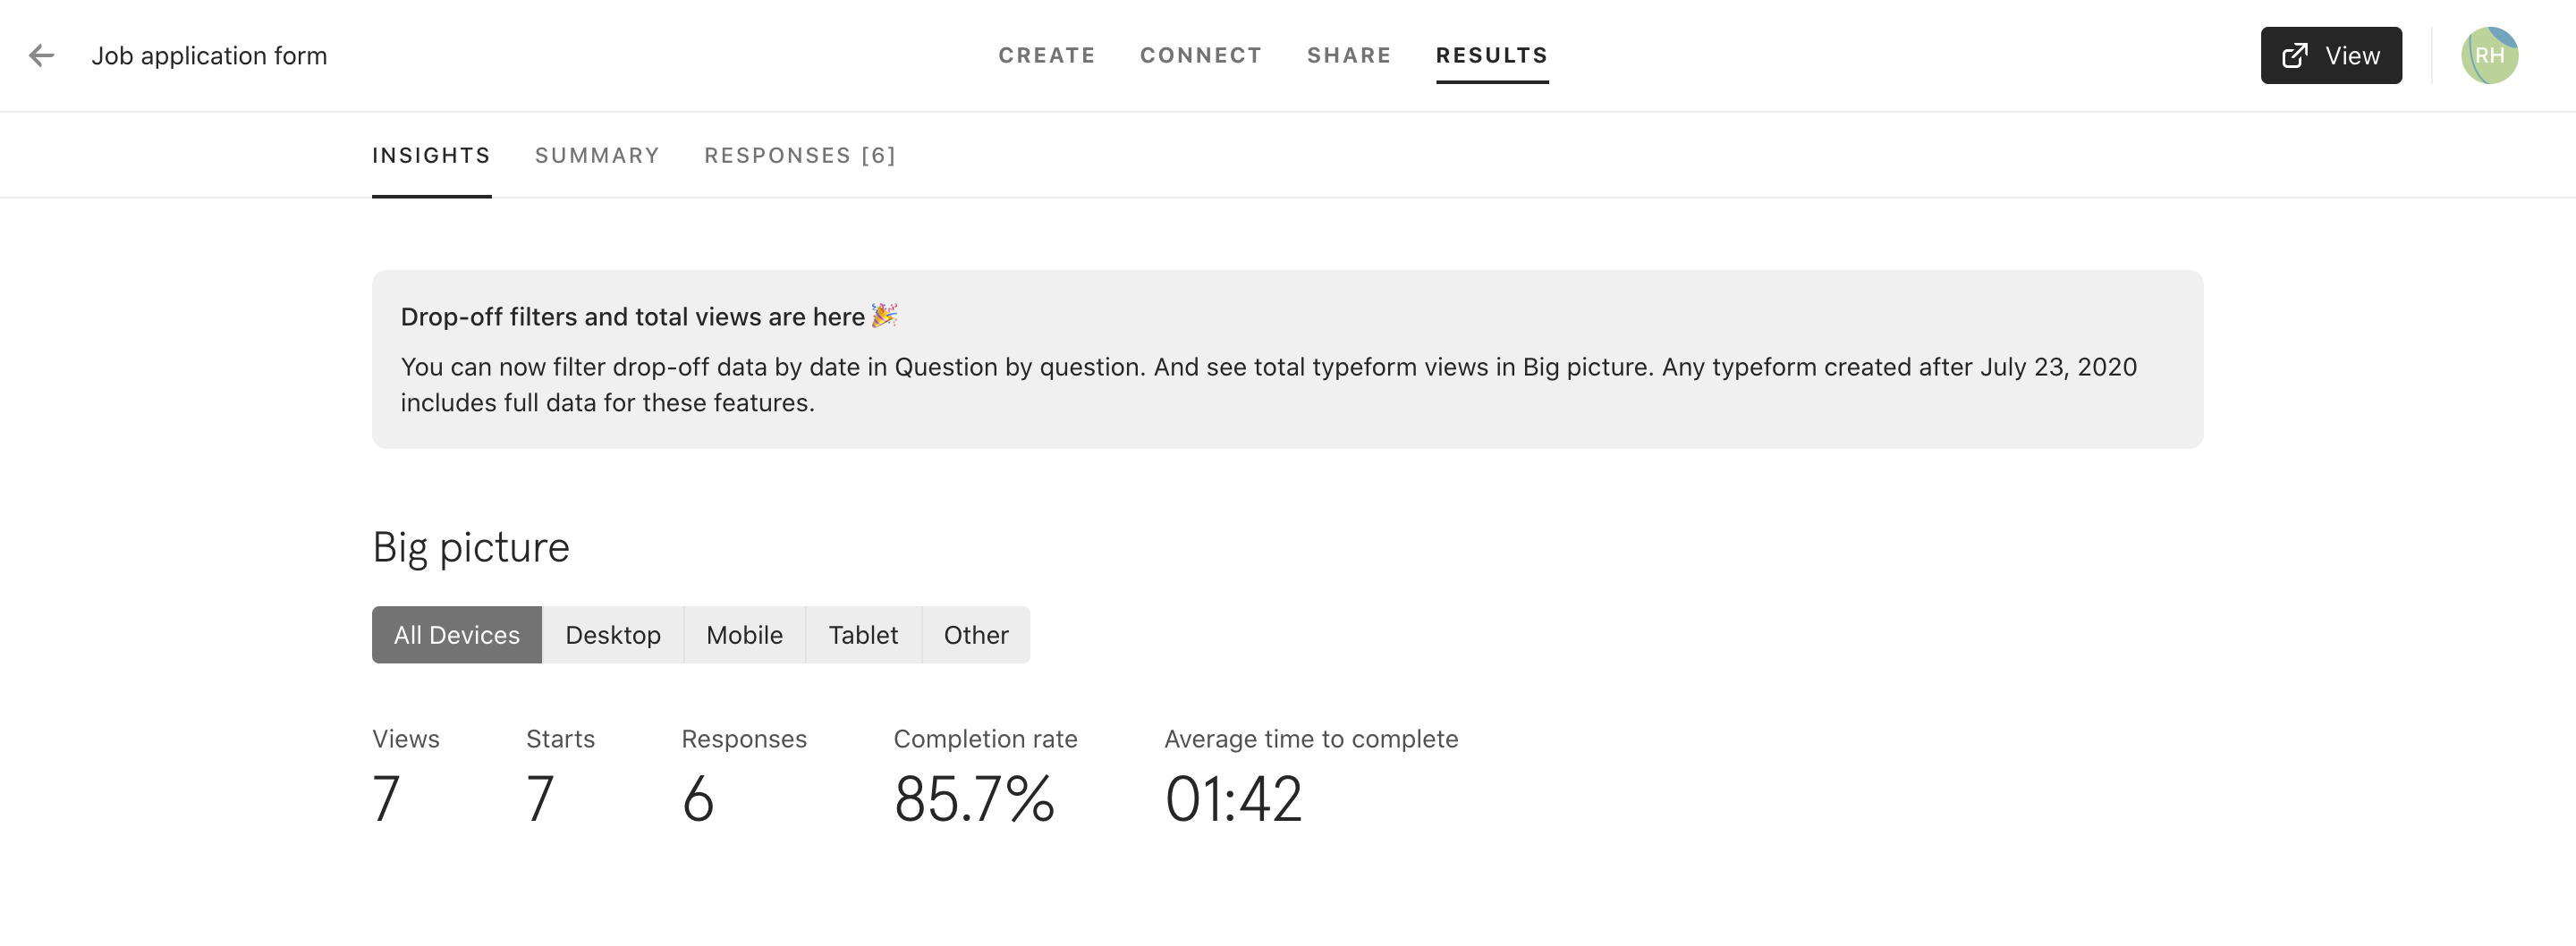Select the All Devices filter

(456, 635)
